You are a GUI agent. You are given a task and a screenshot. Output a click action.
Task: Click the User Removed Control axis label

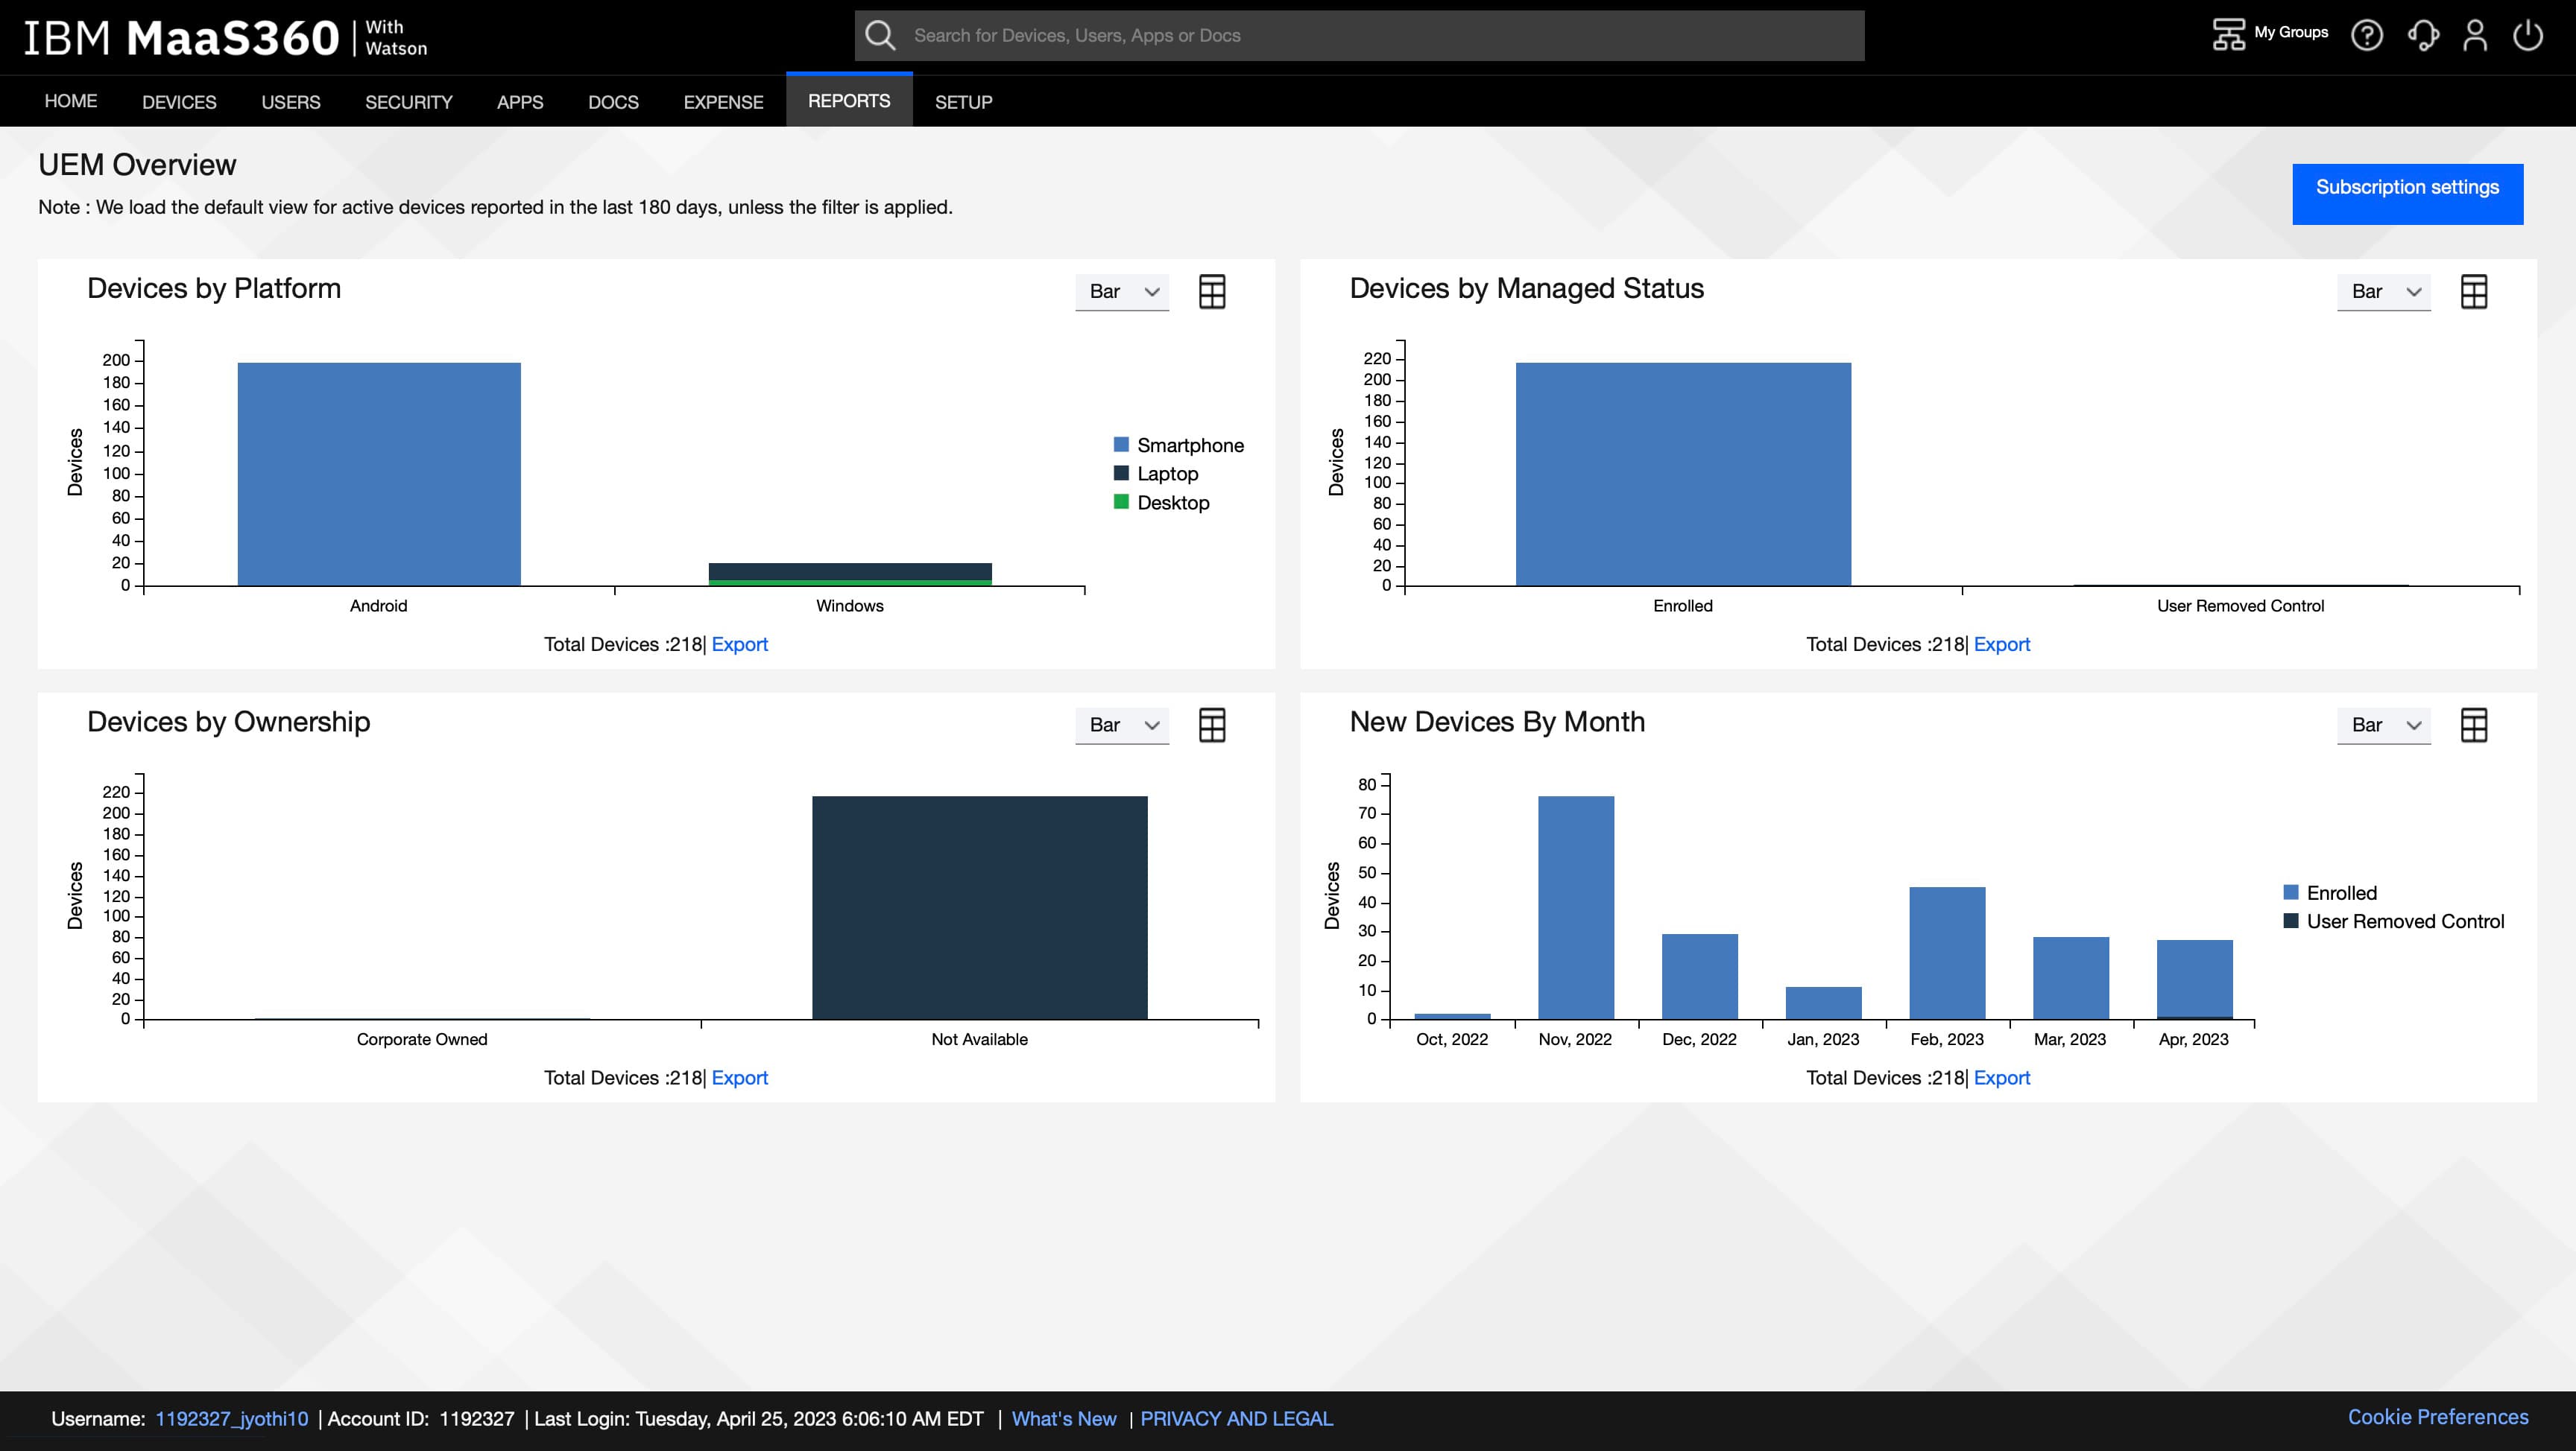[x=2240, y=606]
